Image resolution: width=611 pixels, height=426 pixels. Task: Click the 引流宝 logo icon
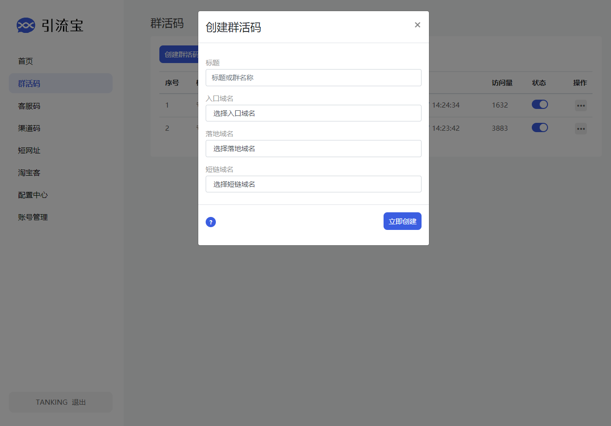[x=25, y=25]
